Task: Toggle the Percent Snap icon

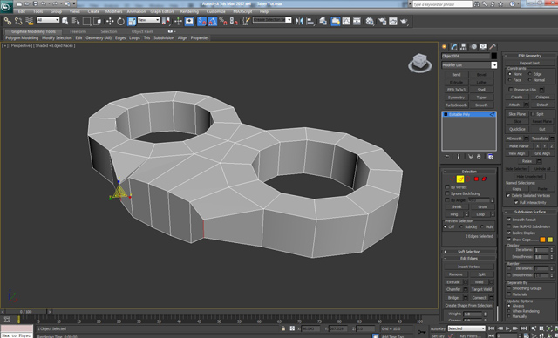Action: [x=223, y=21]
